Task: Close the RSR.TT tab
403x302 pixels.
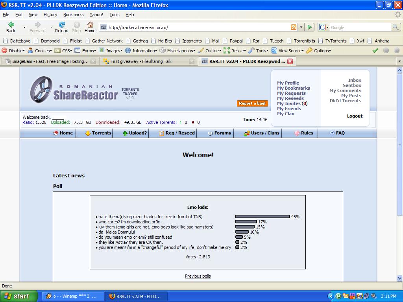Action: coord(290,61)
